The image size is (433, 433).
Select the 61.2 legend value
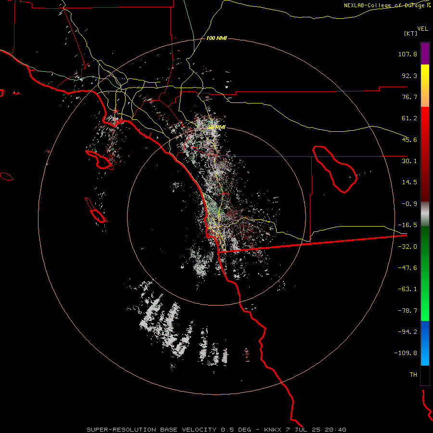[x=409, y=118]
